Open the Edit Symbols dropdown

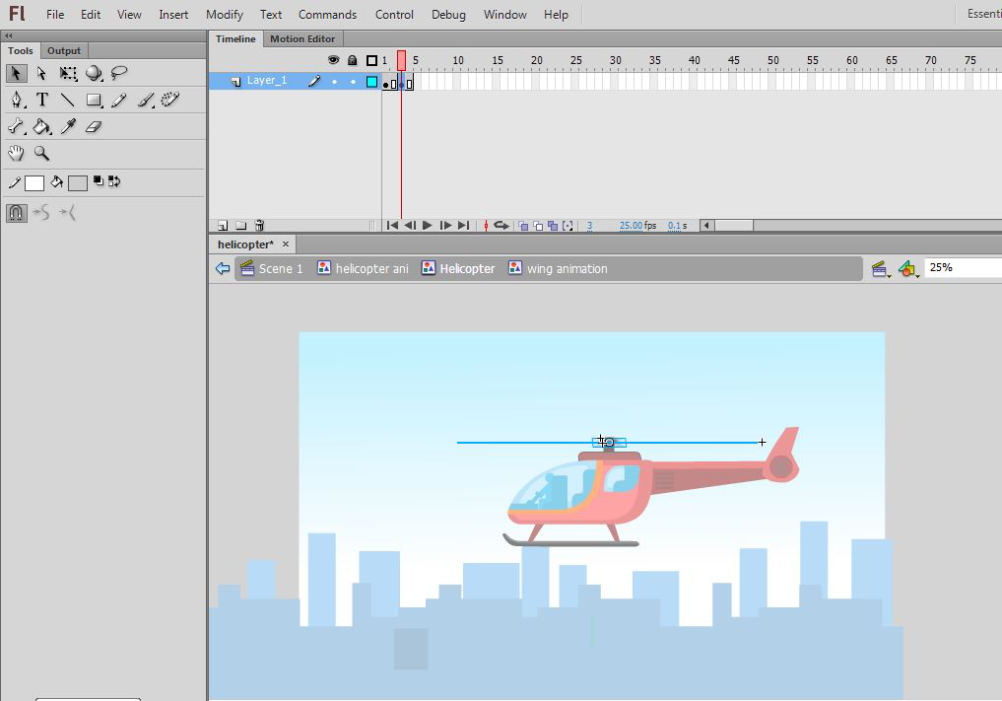pyautogui.click(x=908, y=269)
